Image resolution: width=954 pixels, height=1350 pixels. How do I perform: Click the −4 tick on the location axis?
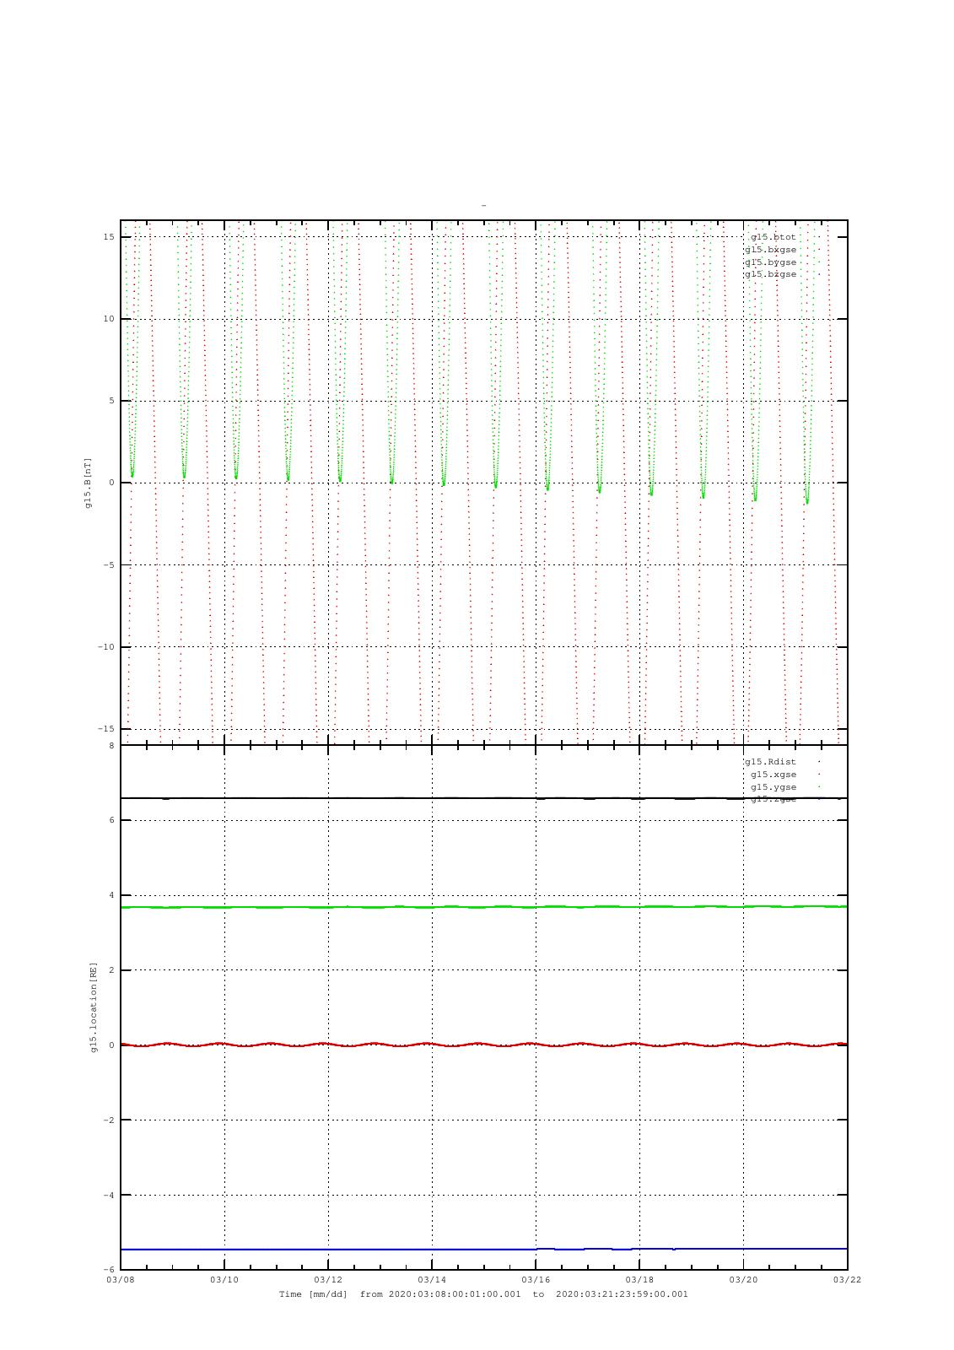click(109, 1196)
